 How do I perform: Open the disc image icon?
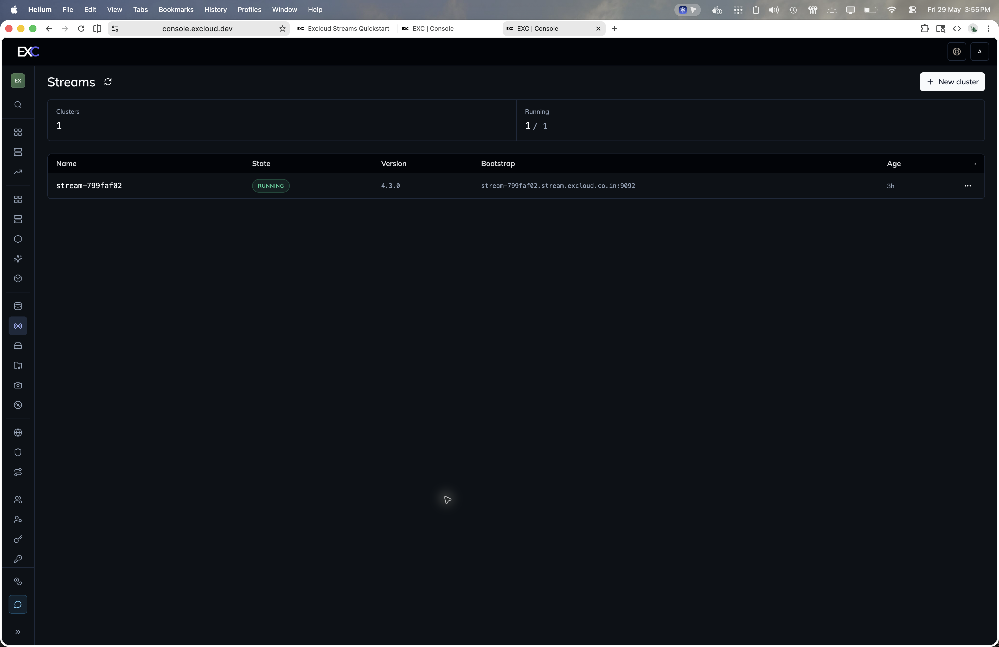tap(18, 405)
